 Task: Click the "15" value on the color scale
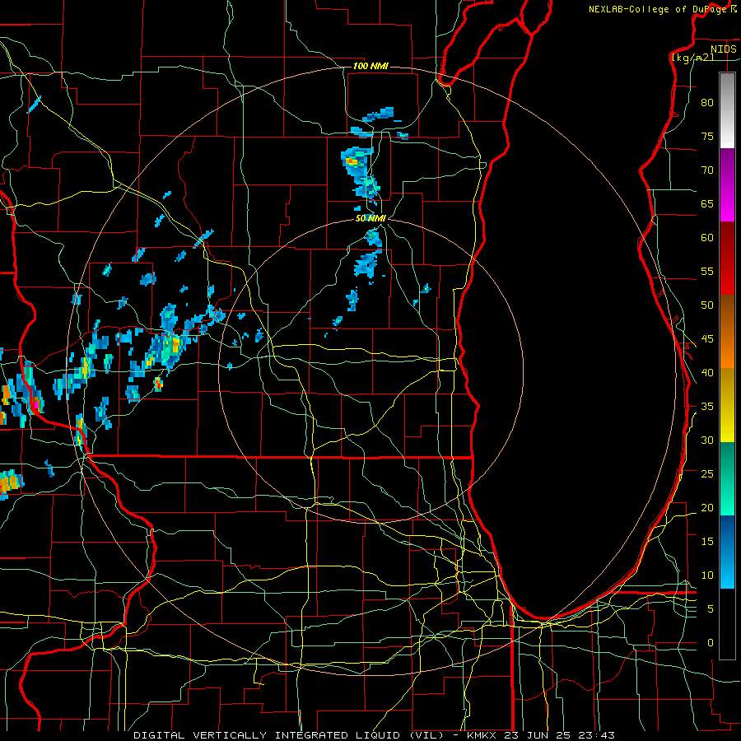click(707, 542)
